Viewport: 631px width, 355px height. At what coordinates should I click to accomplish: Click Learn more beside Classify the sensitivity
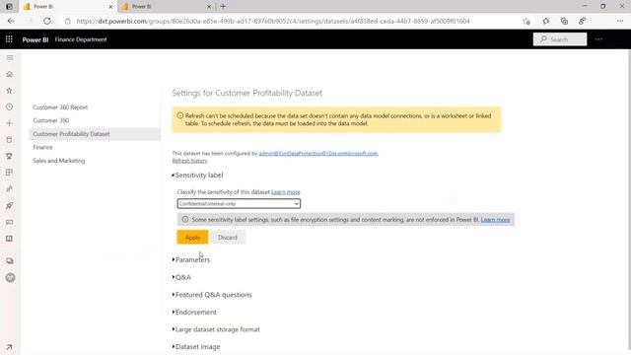point(286,192)
